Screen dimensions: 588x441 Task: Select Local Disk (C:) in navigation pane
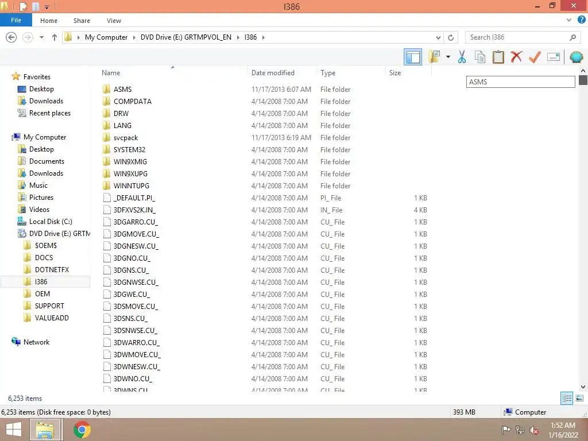(x=51, y=222)
